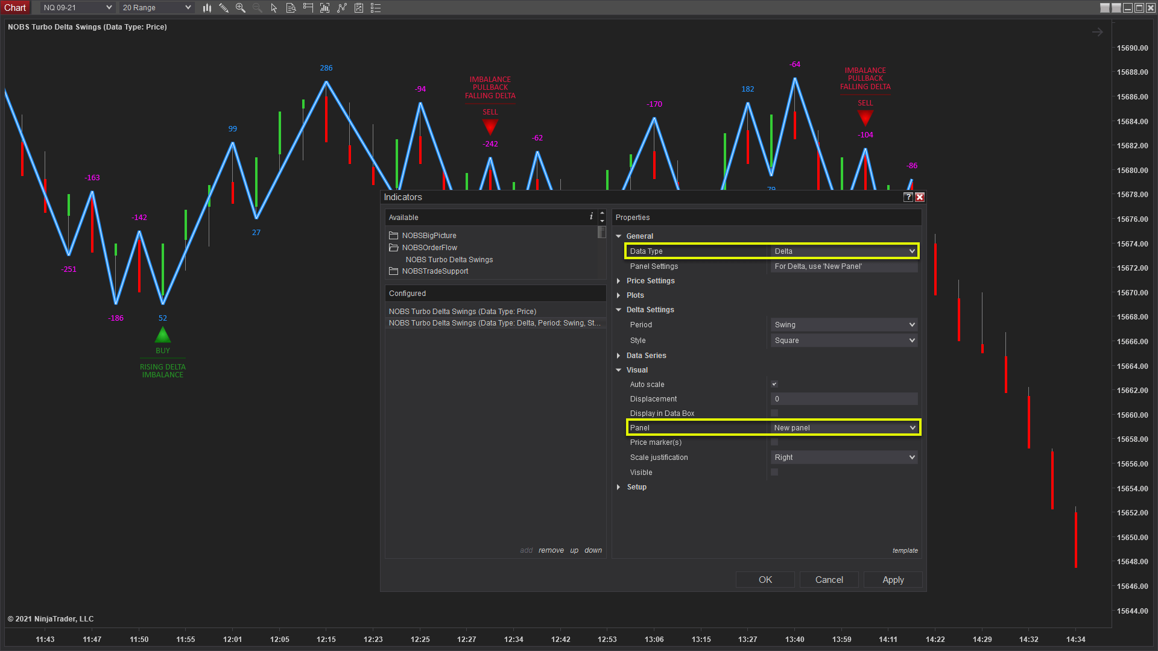
Task: Open the bar type chart style icon
Action: coord(207,8)
